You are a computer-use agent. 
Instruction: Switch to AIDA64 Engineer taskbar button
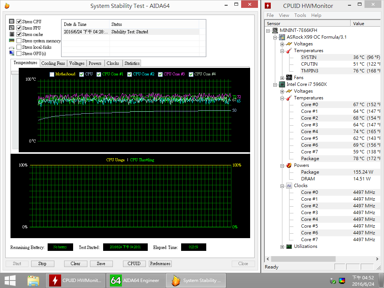[x=135, y=280]
